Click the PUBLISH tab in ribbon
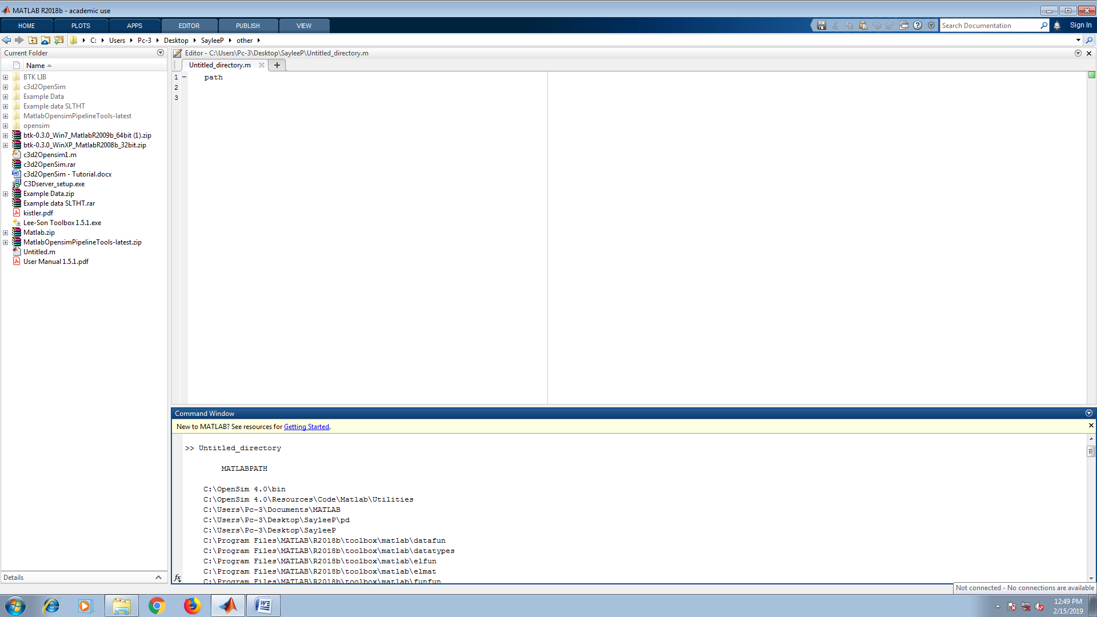This screenshot has width=1097, height=617. pos(247,25)
